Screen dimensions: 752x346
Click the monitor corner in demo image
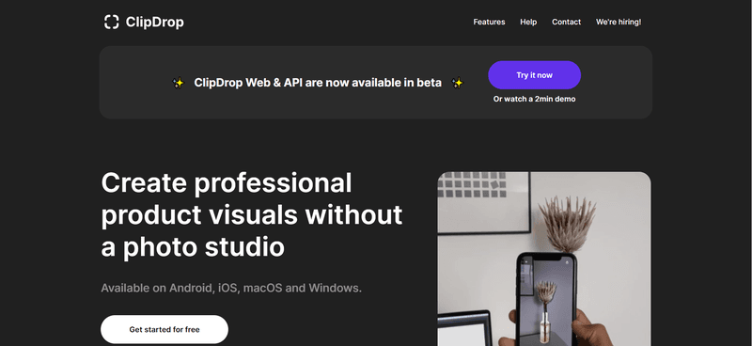pos(464,328)
